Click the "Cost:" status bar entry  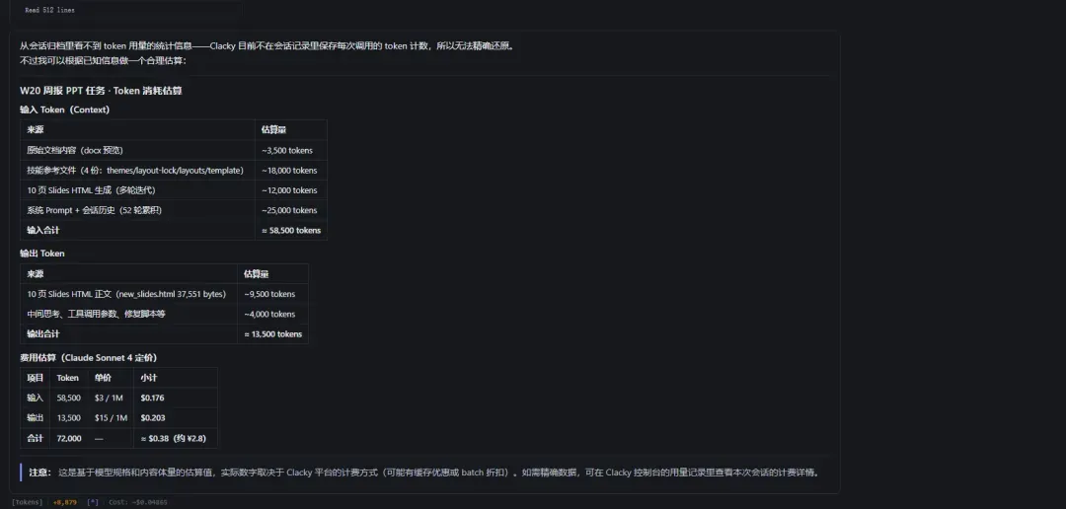pos(138,502)
